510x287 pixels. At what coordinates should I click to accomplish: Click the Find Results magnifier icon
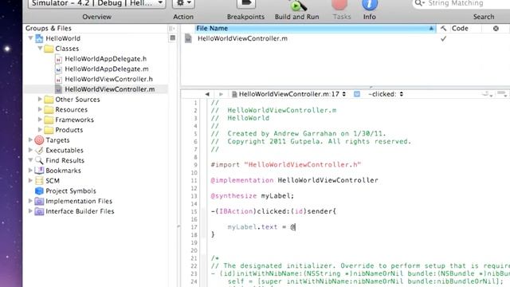[x=39, y=160]
